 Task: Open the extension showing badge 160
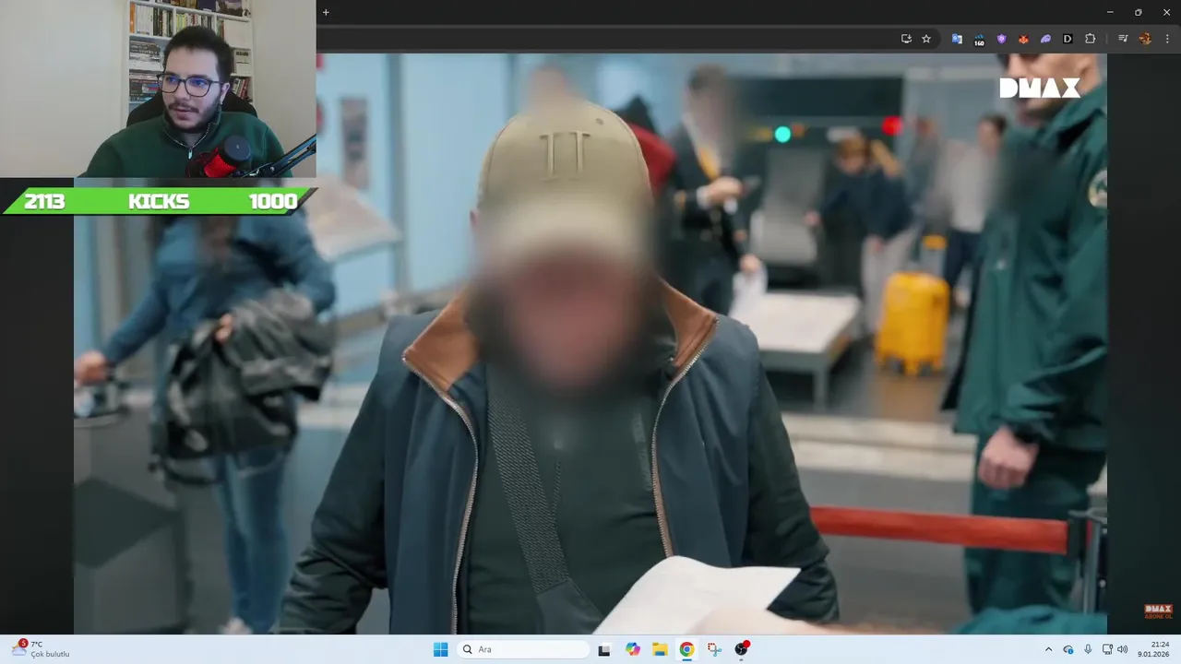(x=979, y=39)
